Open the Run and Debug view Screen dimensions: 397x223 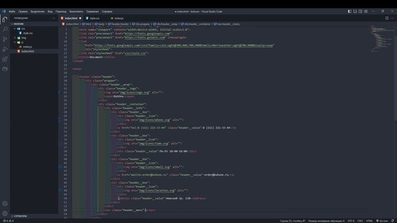(5, 49)
